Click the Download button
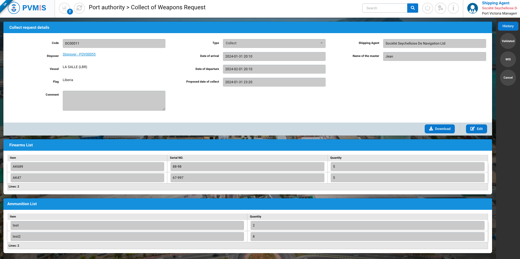This screenshot has height=259, width=520. [439, 129]
